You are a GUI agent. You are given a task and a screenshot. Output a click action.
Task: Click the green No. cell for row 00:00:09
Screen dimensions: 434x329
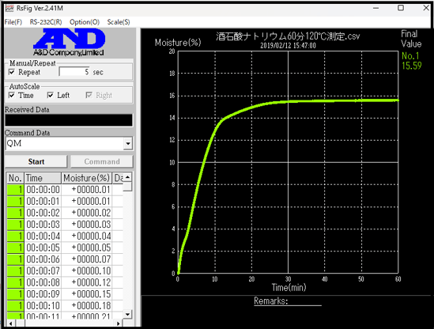pyautogui.click(x=15, y=294)
